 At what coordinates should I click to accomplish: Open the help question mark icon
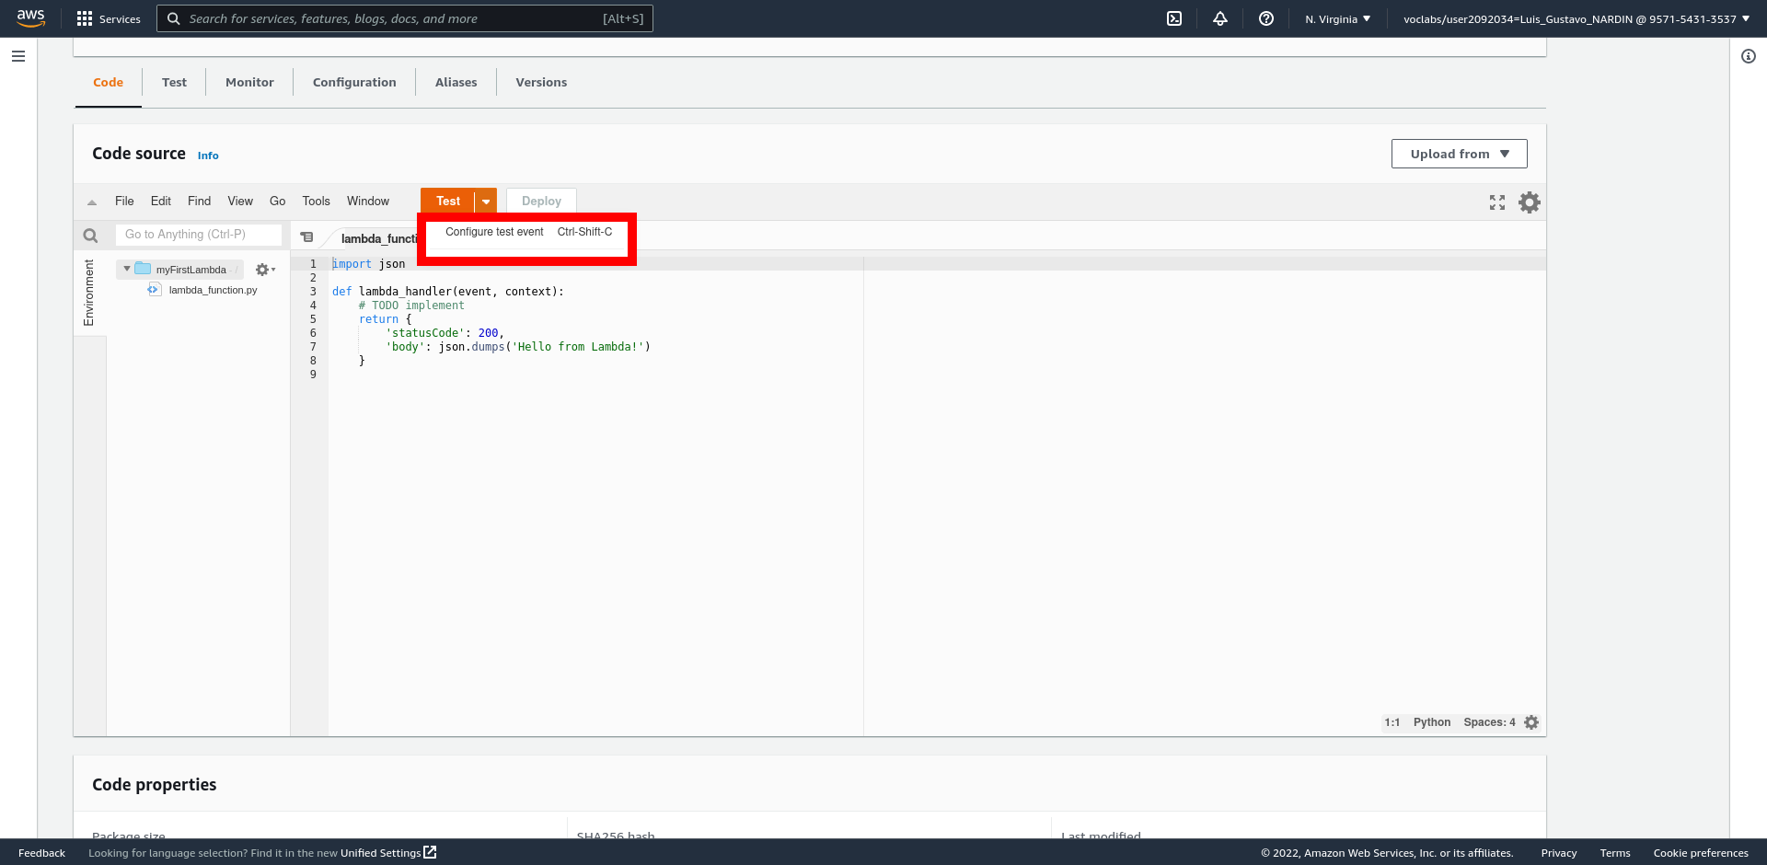[x=1266, y=18]
